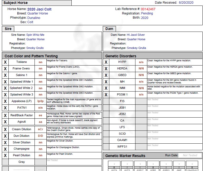Click the Splashed White 2 test label
This screenshot has width=205, height=171.
(21, 88)
